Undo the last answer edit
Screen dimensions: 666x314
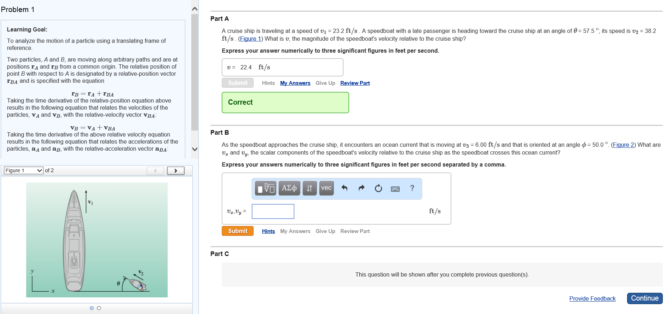344,188
